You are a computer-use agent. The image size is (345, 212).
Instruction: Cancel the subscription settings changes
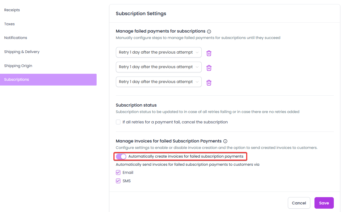299,203
